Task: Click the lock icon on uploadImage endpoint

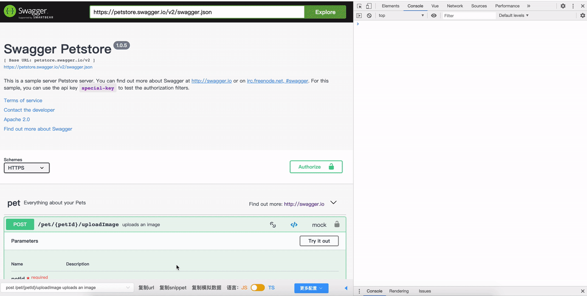Action: tap(337, 224)
